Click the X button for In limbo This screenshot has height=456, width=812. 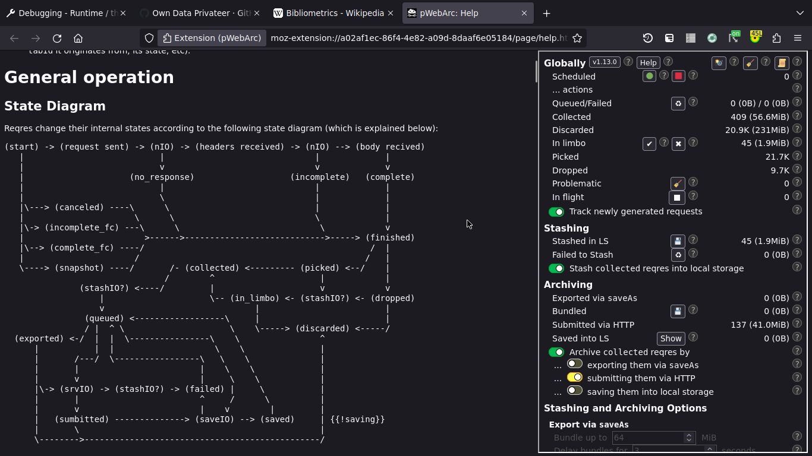point(678,144)
